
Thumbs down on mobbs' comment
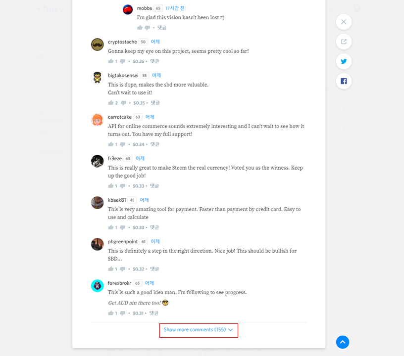pos(147,28)
